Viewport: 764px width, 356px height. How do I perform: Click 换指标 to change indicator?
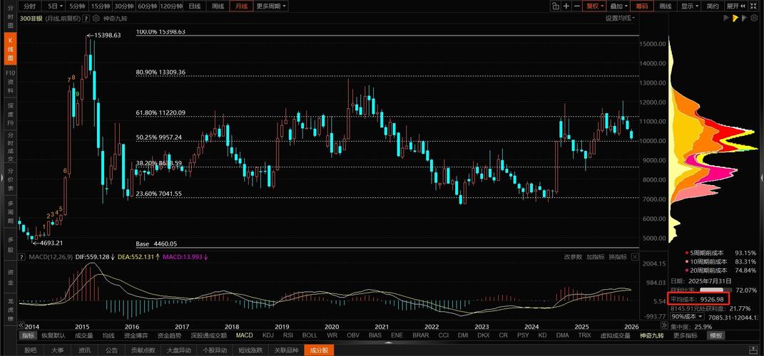click(x=617, y=257)
